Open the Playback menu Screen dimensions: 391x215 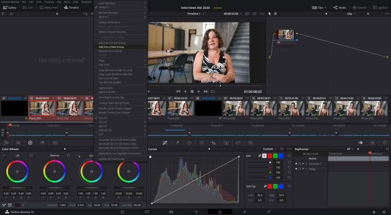[x=87, y=2]
